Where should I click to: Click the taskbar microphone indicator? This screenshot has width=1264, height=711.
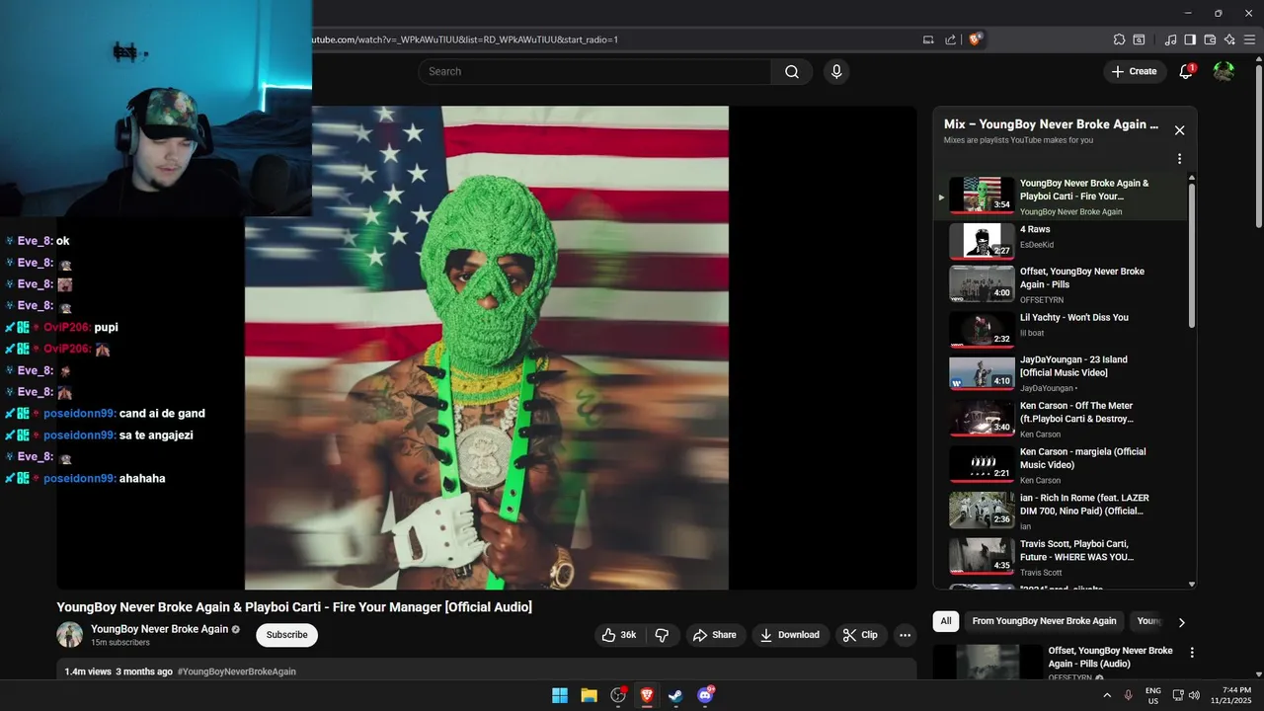click(x=1129, y=695)
